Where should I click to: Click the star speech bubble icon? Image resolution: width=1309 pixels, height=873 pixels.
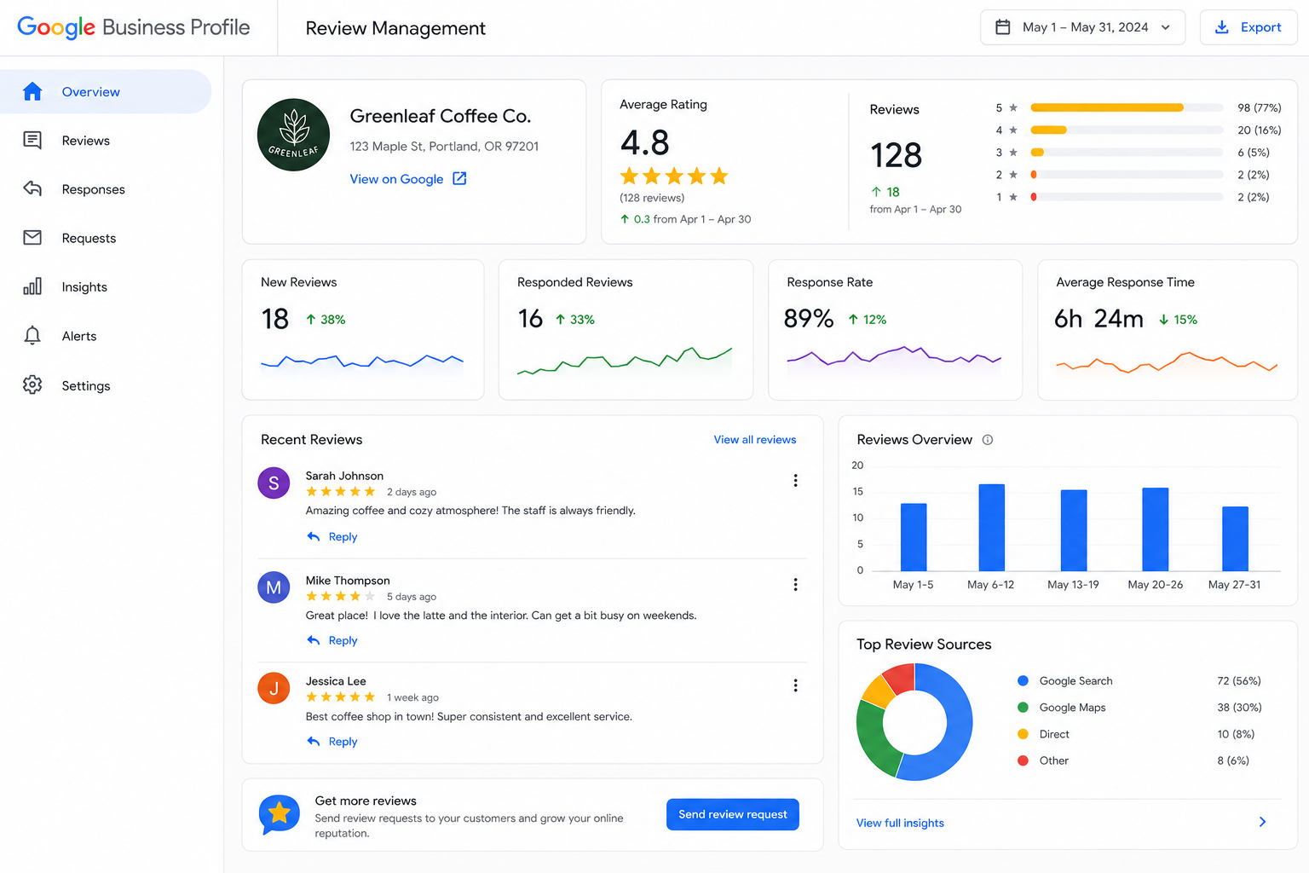point(280,815)
